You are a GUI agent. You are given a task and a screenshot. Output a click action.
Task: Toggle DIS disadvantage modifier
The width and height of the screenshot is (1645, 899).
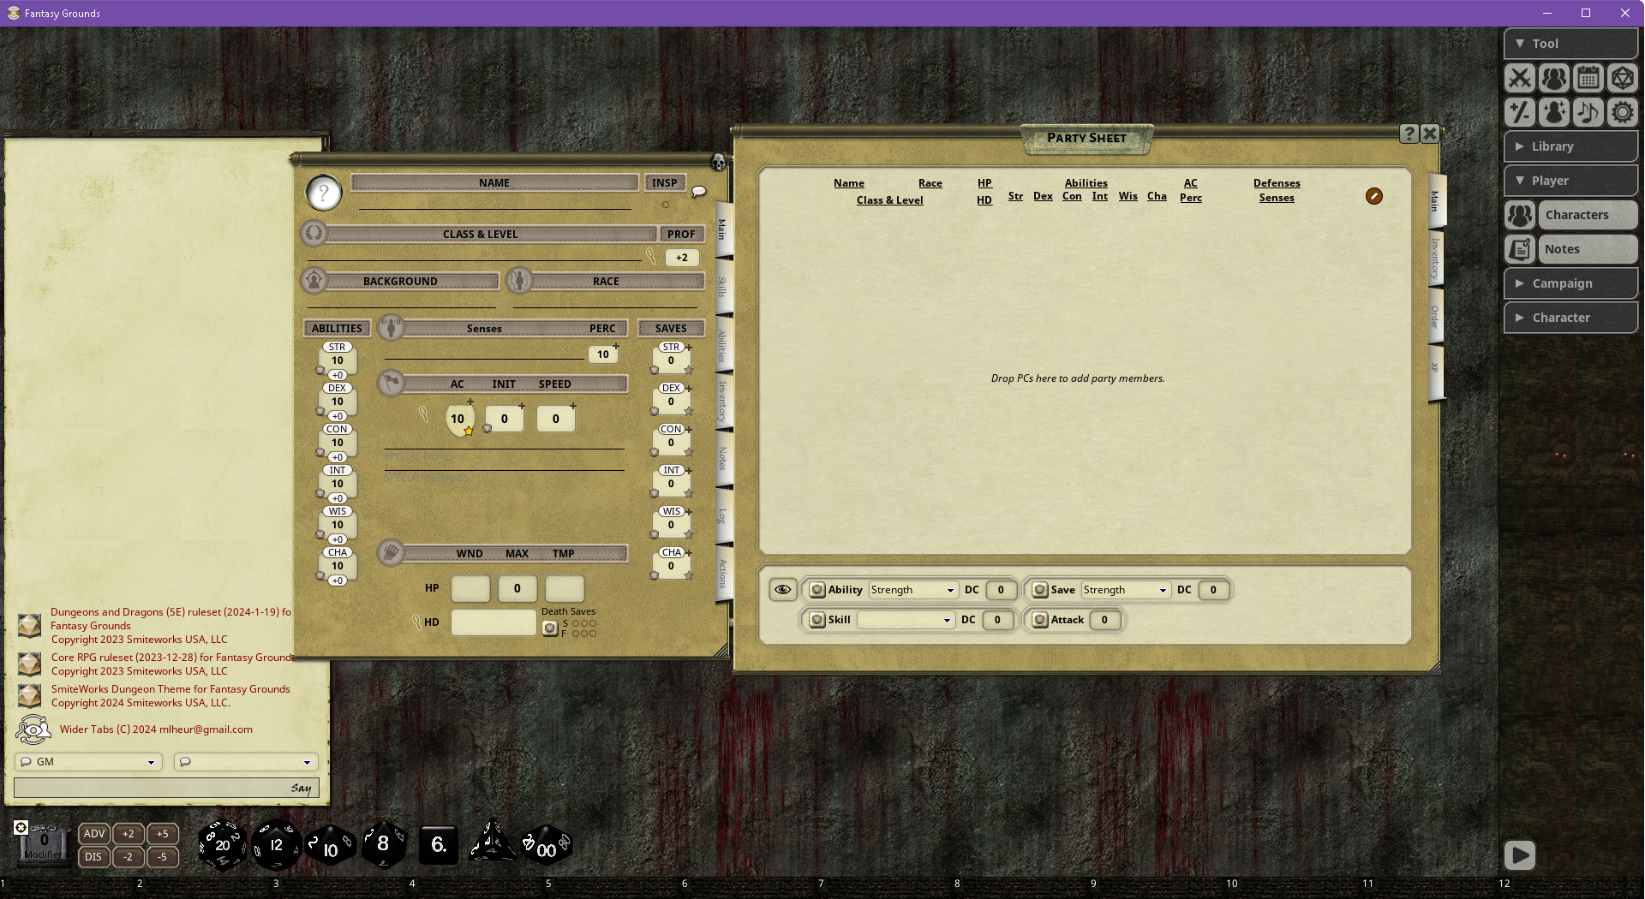coord(94,857)
